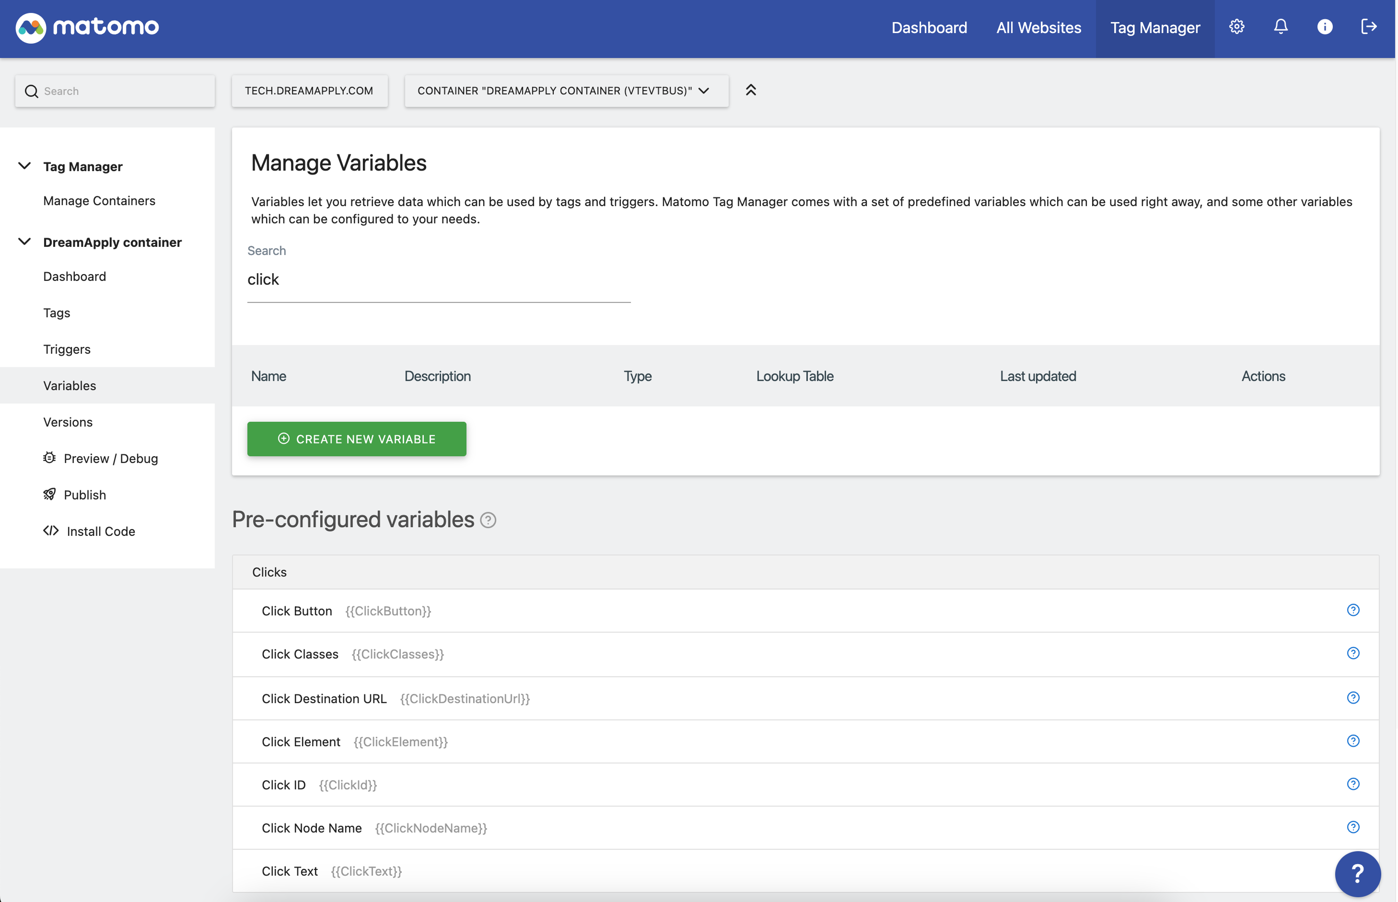Image resolution: width=1398 pixels, height=902 pixels.
Task: Open All Websites in top navigation
Action: (1038, 27)
